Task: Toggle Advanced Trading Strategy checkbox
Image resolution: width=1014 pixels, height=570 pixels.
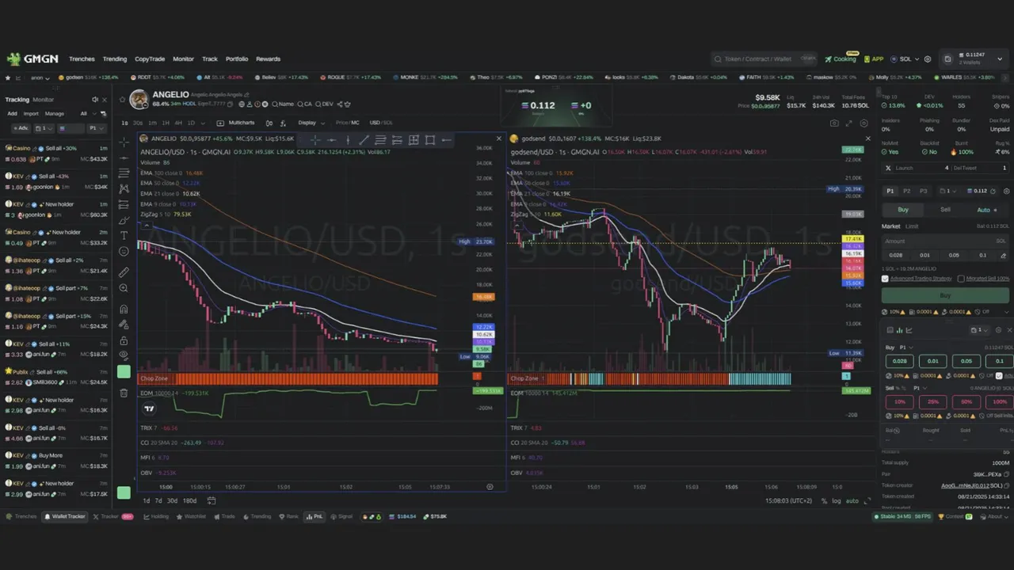Action: [886, 279]
